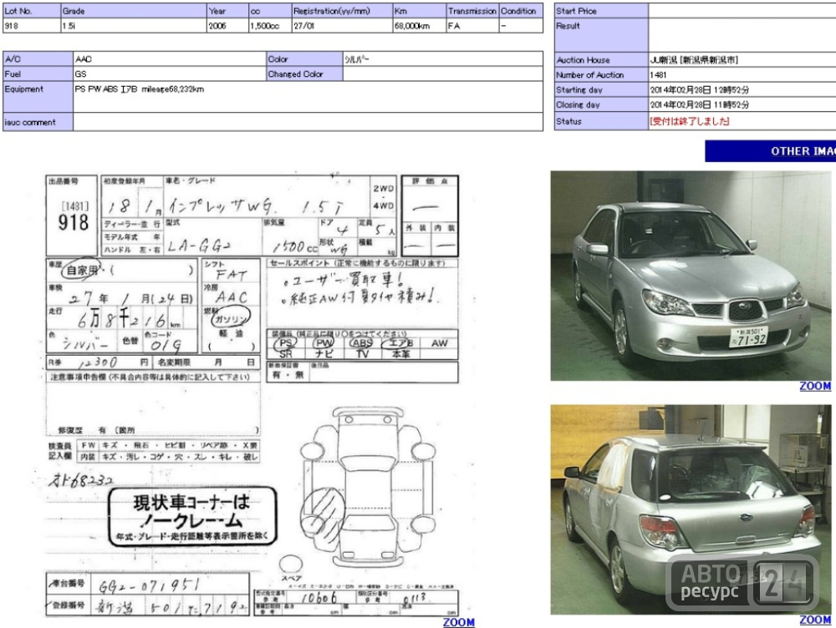Click the red Status message text

coord(689,121)
